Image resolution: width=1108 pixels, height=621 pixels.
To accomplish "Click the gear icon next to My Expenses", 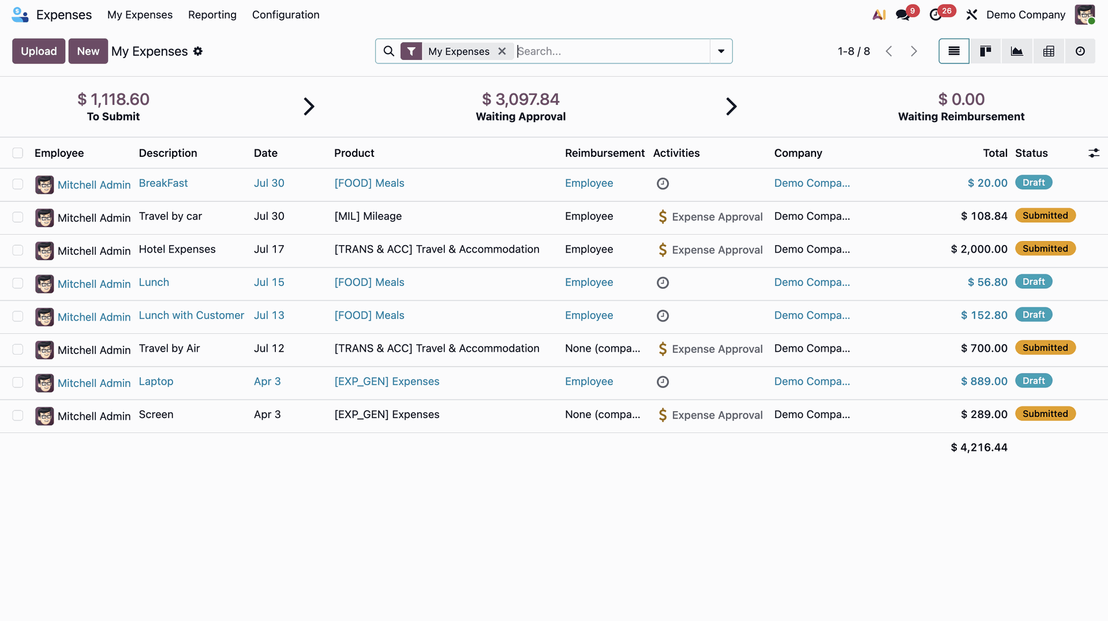I will [198, 51].
